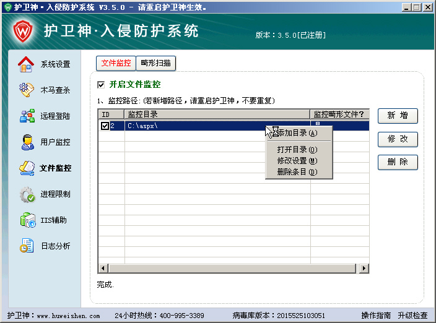Select 远程登陆 in the sidebar
Image resolution: width=436 pixels, height=323 pixels.
click(x=55, y=116)
